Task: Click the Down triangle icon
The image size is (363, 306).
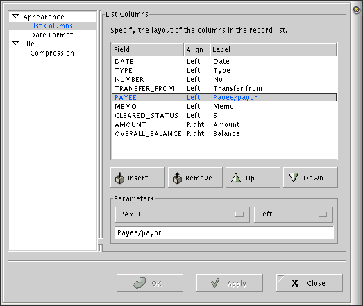Action: click(294, 178)
